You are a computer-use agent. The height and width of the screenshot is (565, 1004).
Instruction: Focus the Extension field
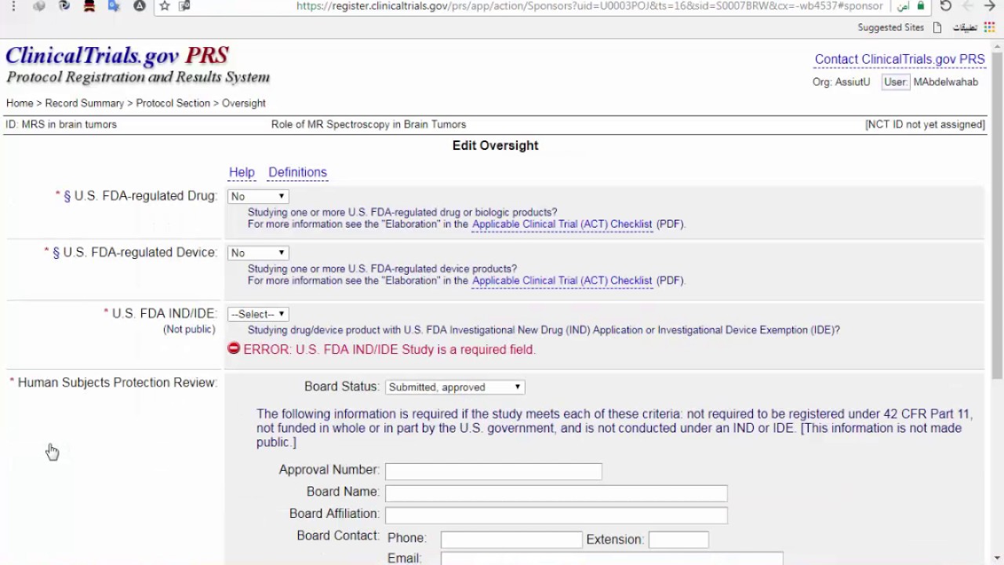coord(678,540)
